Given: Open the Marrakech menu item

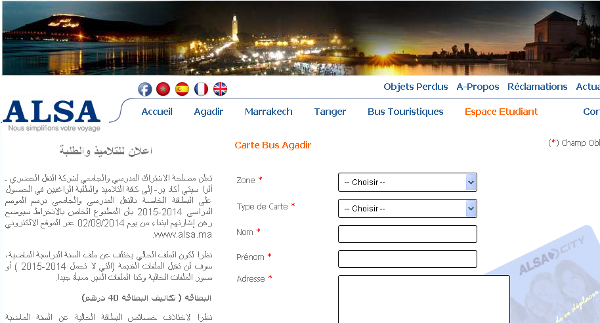Looking at the screenshot, I should (268, 112).
